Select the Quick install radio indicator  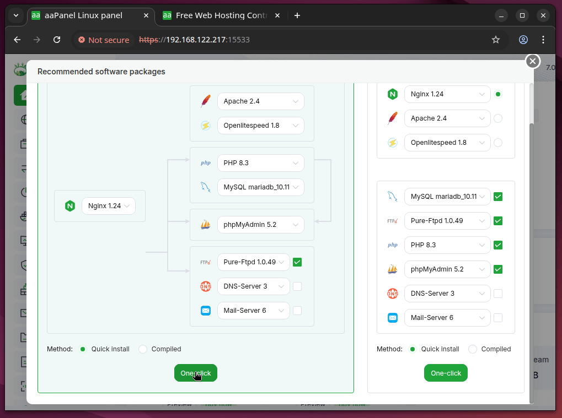coord(82,349)
